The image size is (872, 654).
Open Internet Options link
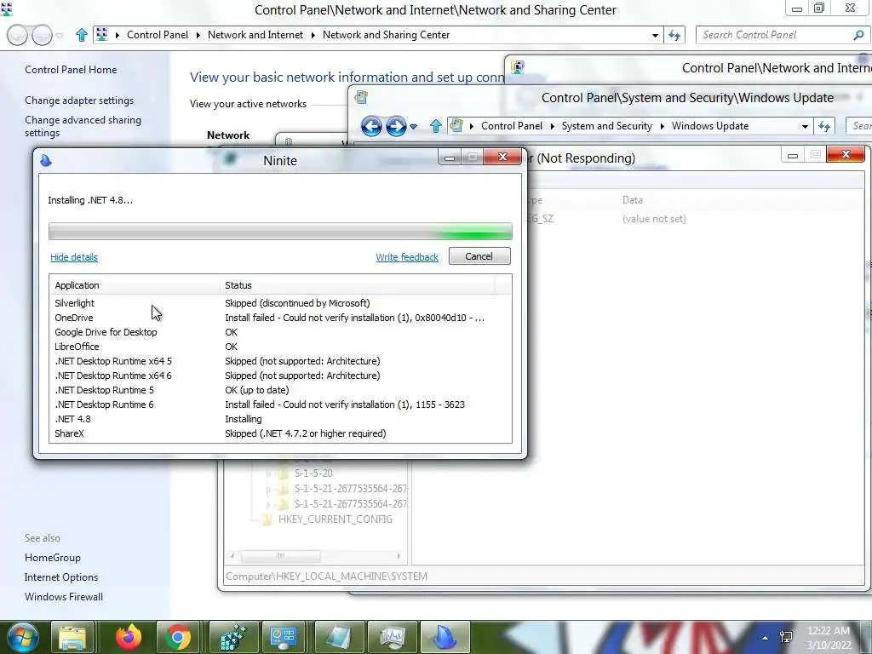(61, 577)
